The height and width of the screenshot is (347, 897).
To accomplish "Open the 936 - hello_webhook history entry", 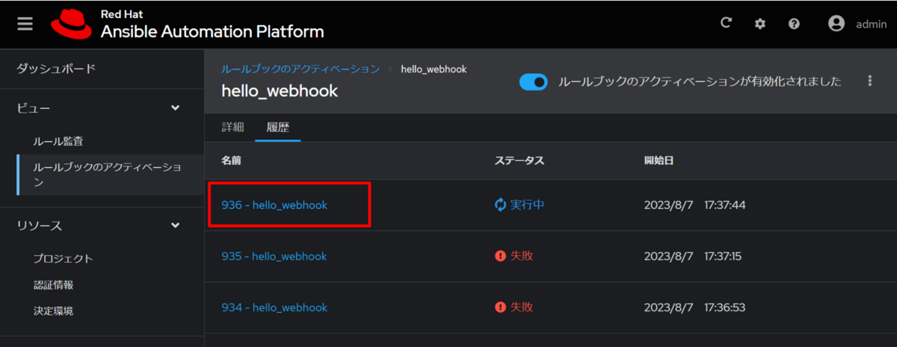I will point(274,204).
